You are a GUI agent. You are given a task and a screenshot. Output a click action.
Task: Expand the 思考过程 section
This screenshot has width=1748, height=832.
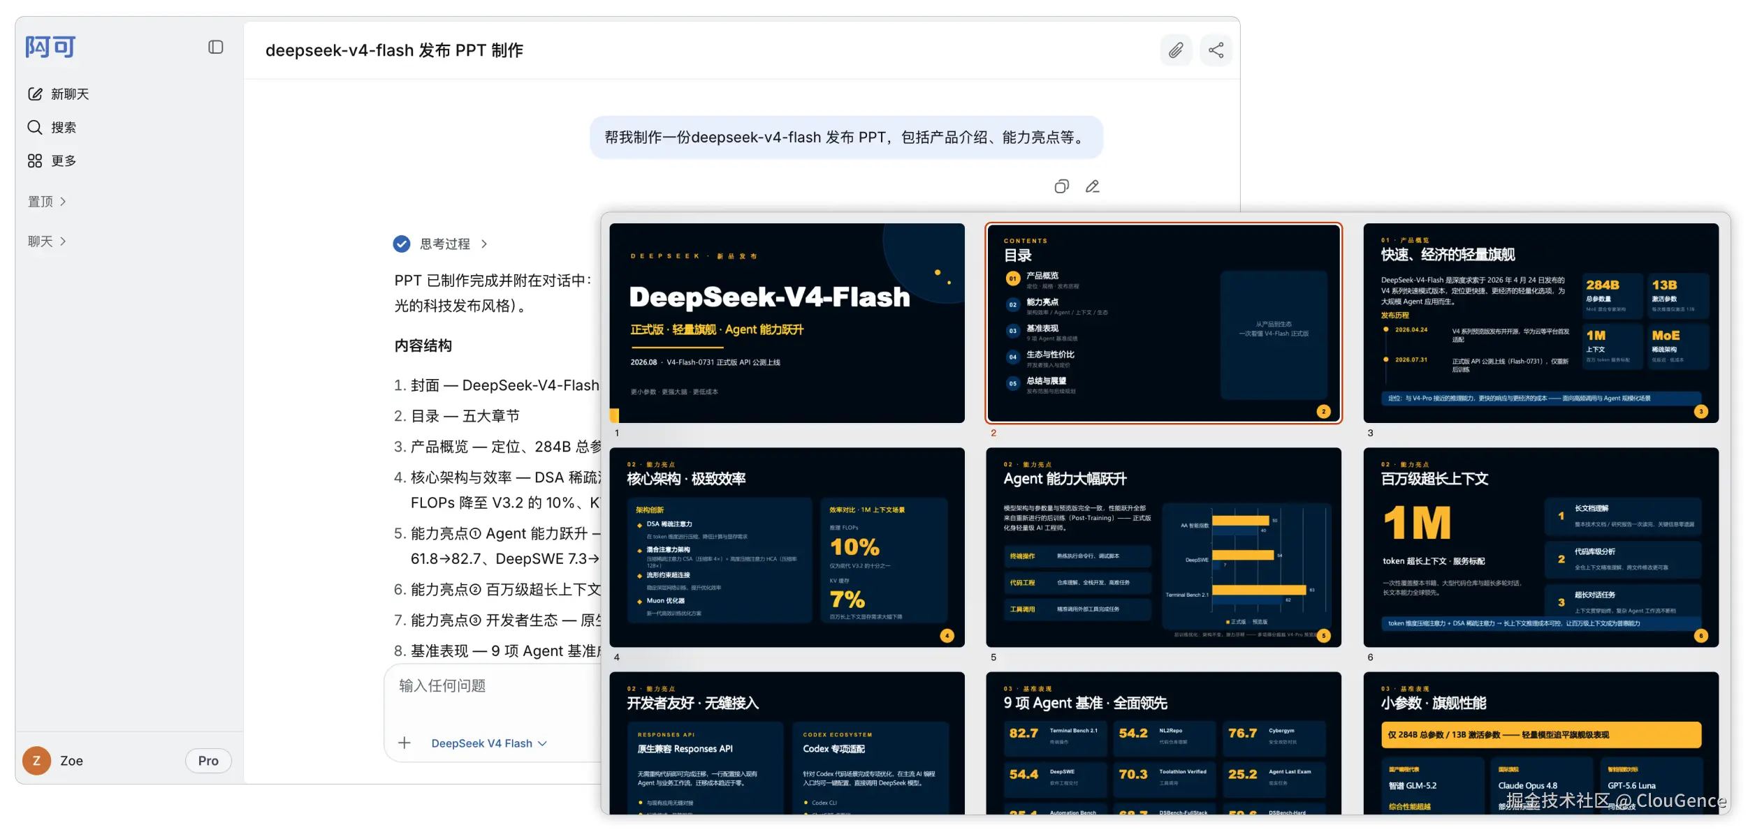tap(453, 244)
